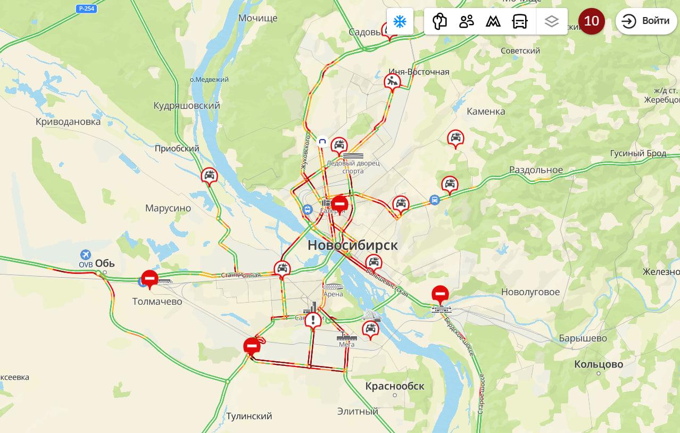Select the P-254 highway shield
Screen dimensions: 680x433
coord(86,9)
